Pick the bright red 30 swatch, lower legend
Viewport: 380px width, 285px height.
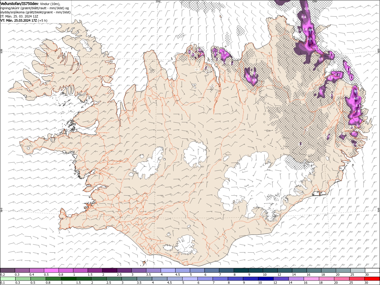(x=372, y=279)
